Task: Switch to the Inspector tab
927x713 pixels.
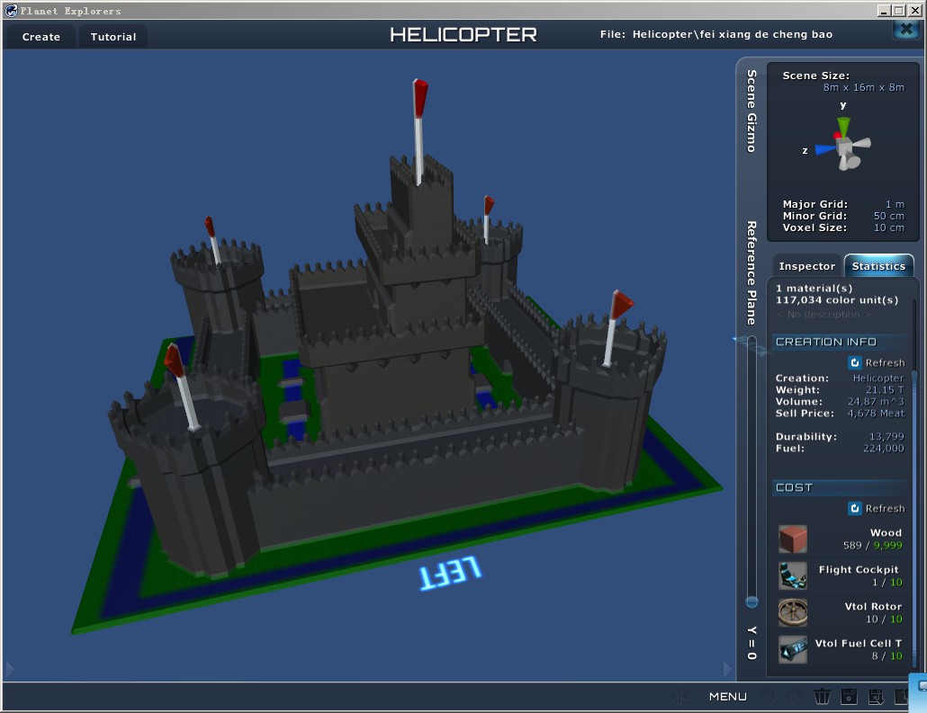Action: tap(807, 266)
